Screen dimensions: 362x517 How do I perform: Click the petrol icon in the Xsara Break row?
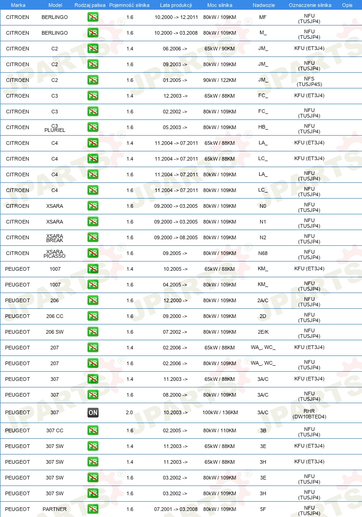(93, 237)
